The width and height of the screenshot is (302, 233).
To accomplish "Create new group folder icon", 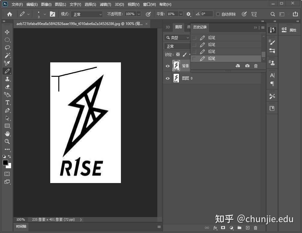I will coord(239,228).
